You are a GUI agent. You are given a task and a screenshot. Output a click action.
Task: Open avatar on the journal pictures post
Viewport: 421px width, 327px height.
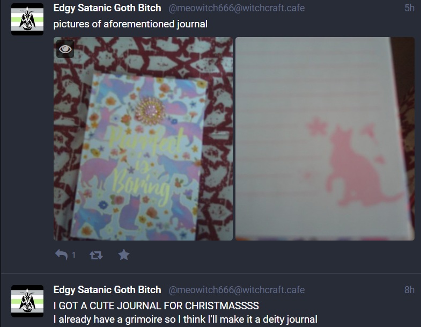pos(27,19)
